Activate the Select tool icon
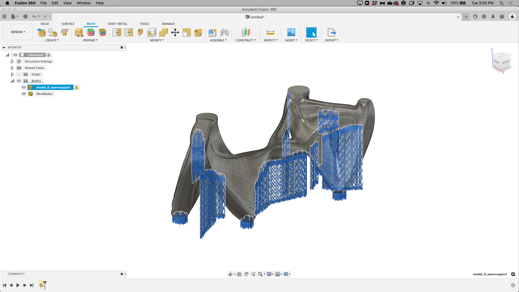This screenshot has width=519, height=292. pyautogui.click(x=311, y=32)
